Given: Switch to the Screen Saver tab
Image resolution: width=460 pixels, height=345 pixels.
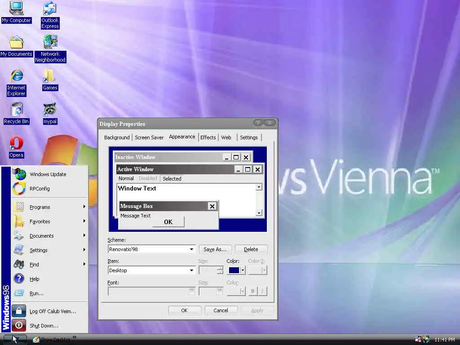Looking at the screenshot, I should [x=149, y=137].
